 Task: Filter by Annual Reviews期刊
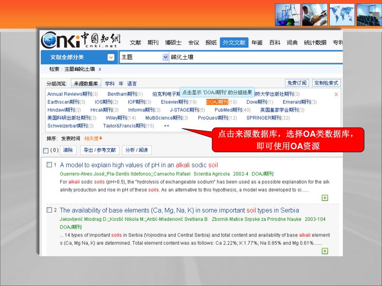pyautogui.click(x=70, y=94)
